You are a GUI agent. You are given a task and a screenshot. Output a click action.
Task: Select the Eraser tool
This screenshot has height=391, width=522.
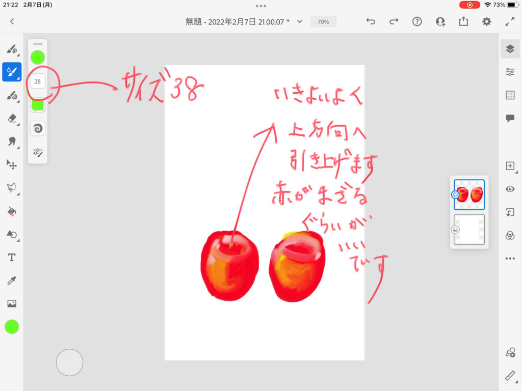point(11,118)
